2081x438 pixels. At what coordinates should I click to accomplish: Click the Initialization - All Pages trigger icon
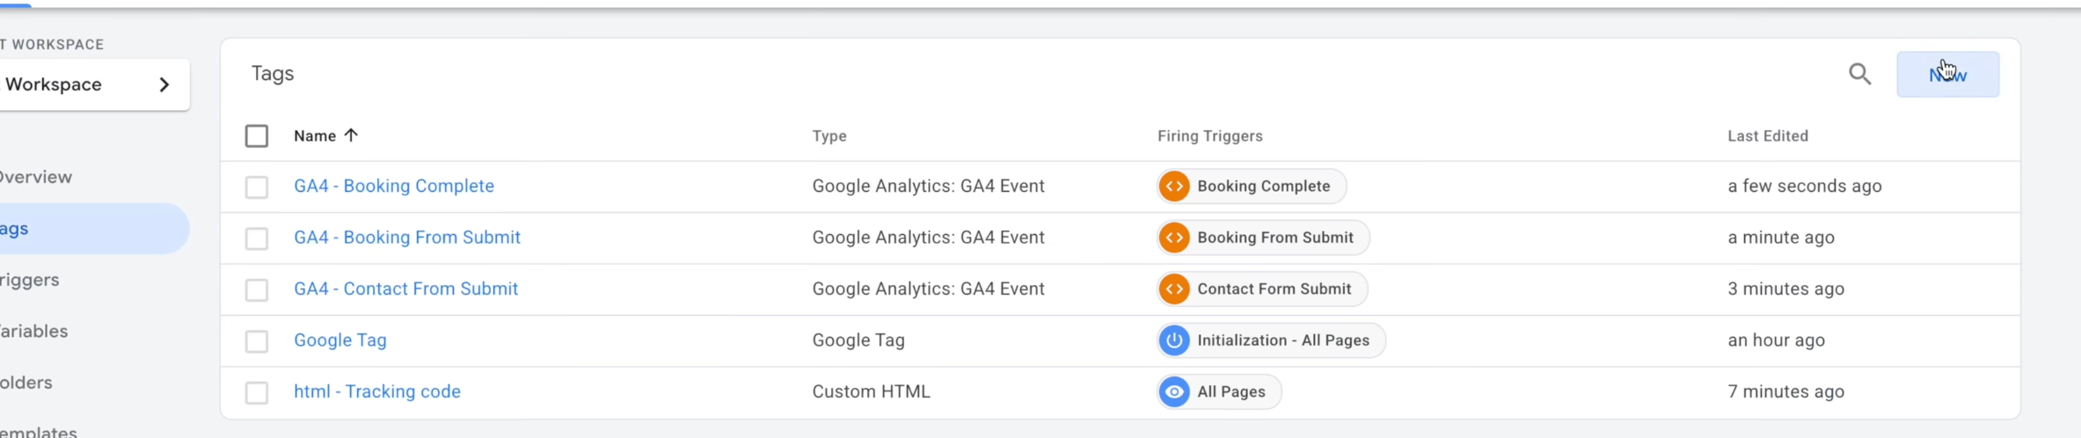1174,340
